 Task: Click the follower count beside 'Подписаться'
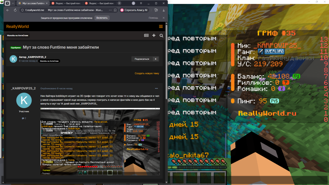pyautogui.click(x=156, y=59)
